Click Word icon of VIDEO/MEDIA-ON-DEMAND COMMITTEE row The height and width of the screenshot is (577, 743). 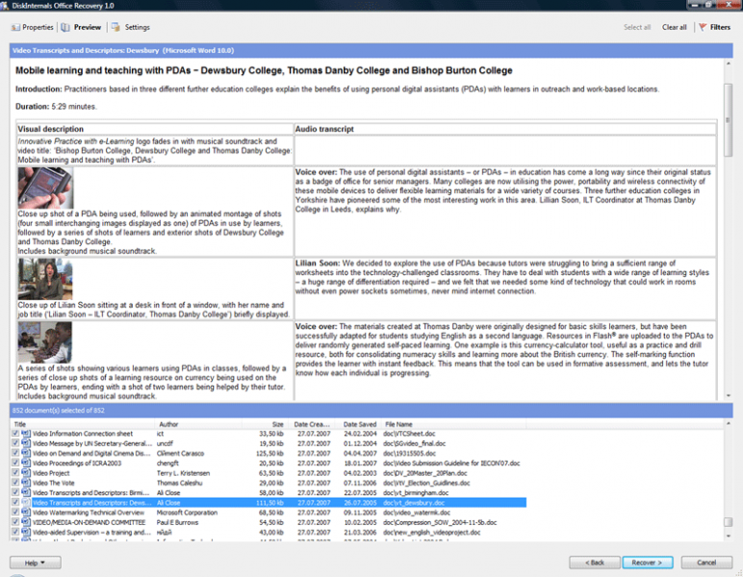click(26, 522)
